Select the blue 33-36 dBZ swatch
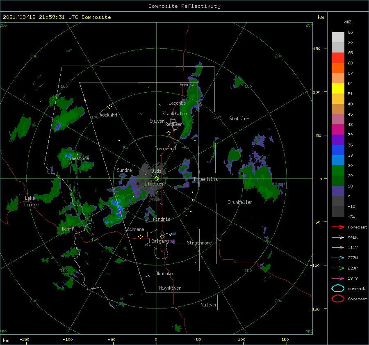The height and width of the screenshot is (345, 369). click(x=338, y=150)
